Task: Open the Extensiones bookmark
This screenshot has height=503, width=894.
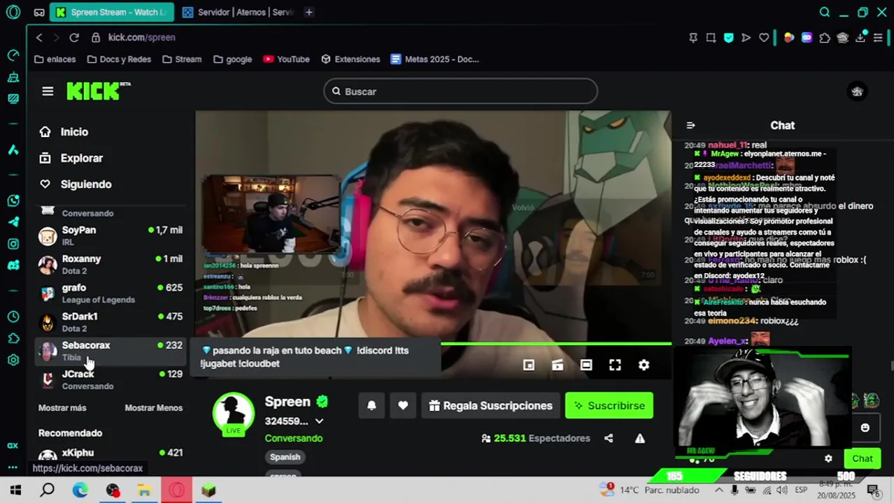Action: click(x=350, y=59)
